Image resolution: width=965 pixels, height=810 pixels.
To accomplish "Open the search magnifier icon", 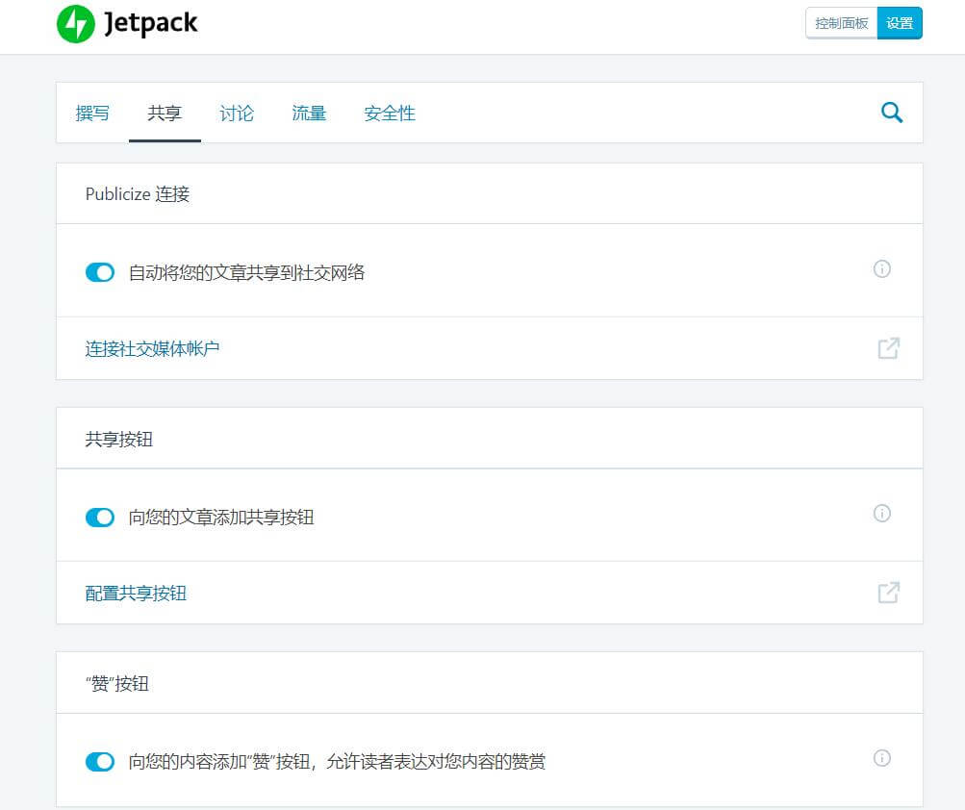I will [892, 113].
